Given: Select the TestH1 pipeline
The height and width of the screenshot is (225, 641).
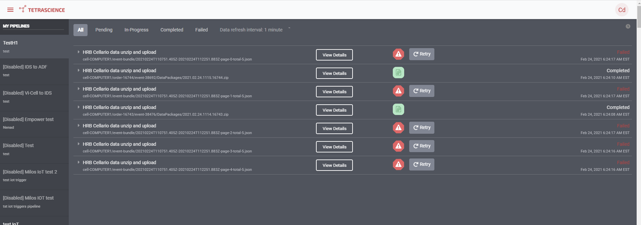Looking at the screenshot, I should 34,47.
